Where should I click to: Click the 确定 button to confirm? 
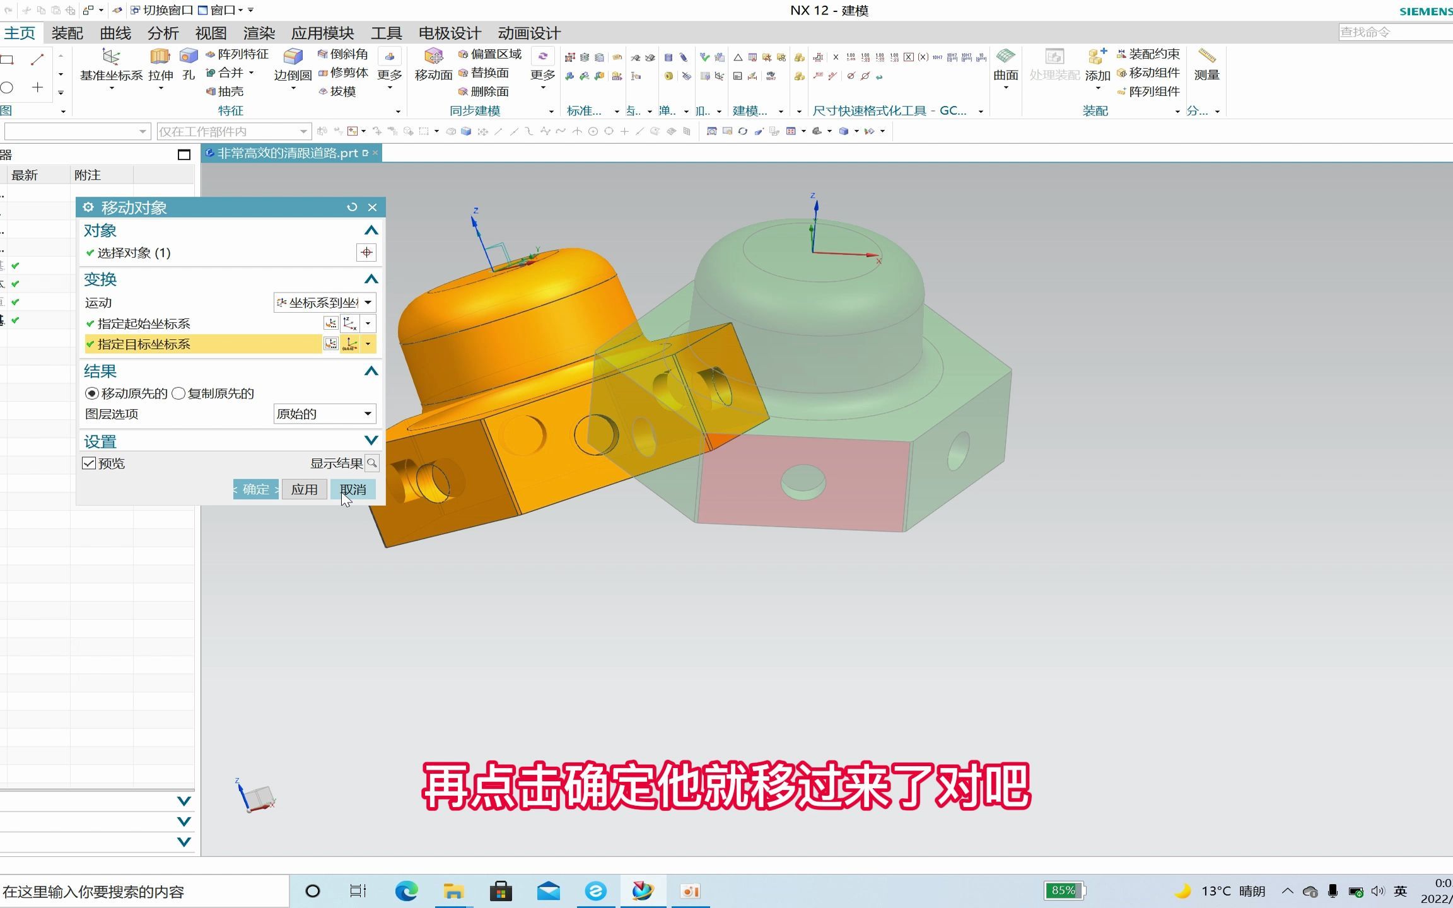click(x=255, y=489)
